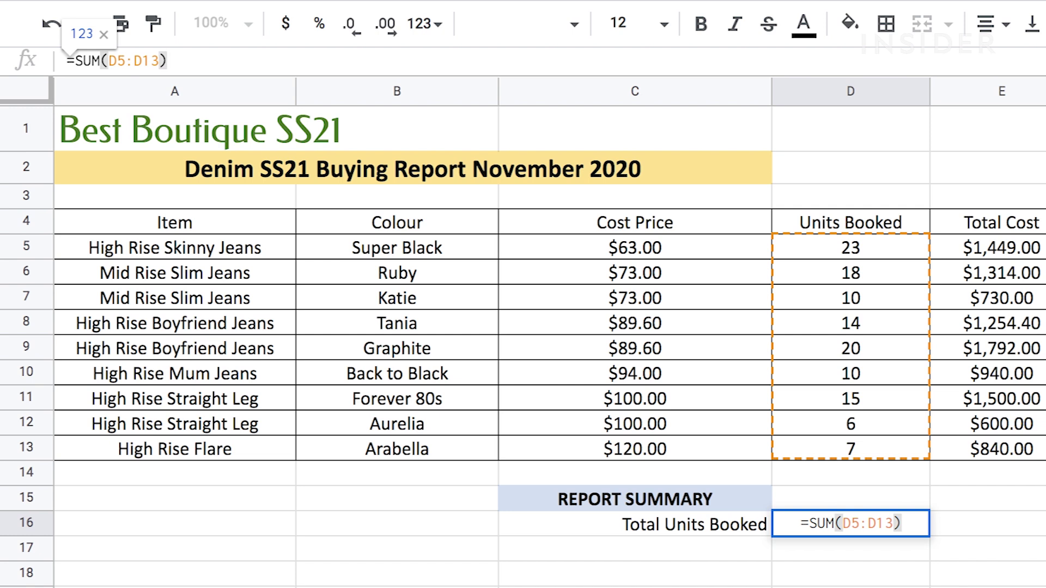This screenshot has width=1046, height=588.
Task: Click vertical align bottom icon
Action: 1031,23
